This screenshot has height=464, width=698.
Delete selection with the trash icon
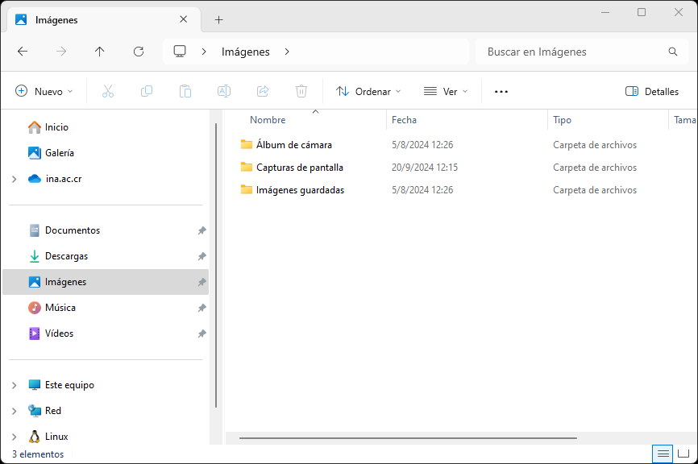[x=301, y=91]
